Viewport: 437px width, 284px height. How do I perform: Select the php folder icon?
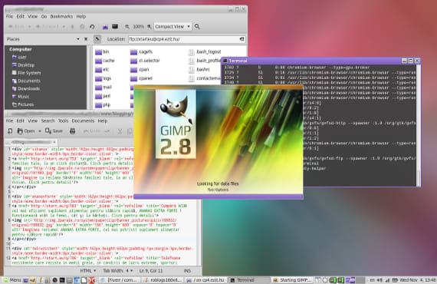pos(98,105)
